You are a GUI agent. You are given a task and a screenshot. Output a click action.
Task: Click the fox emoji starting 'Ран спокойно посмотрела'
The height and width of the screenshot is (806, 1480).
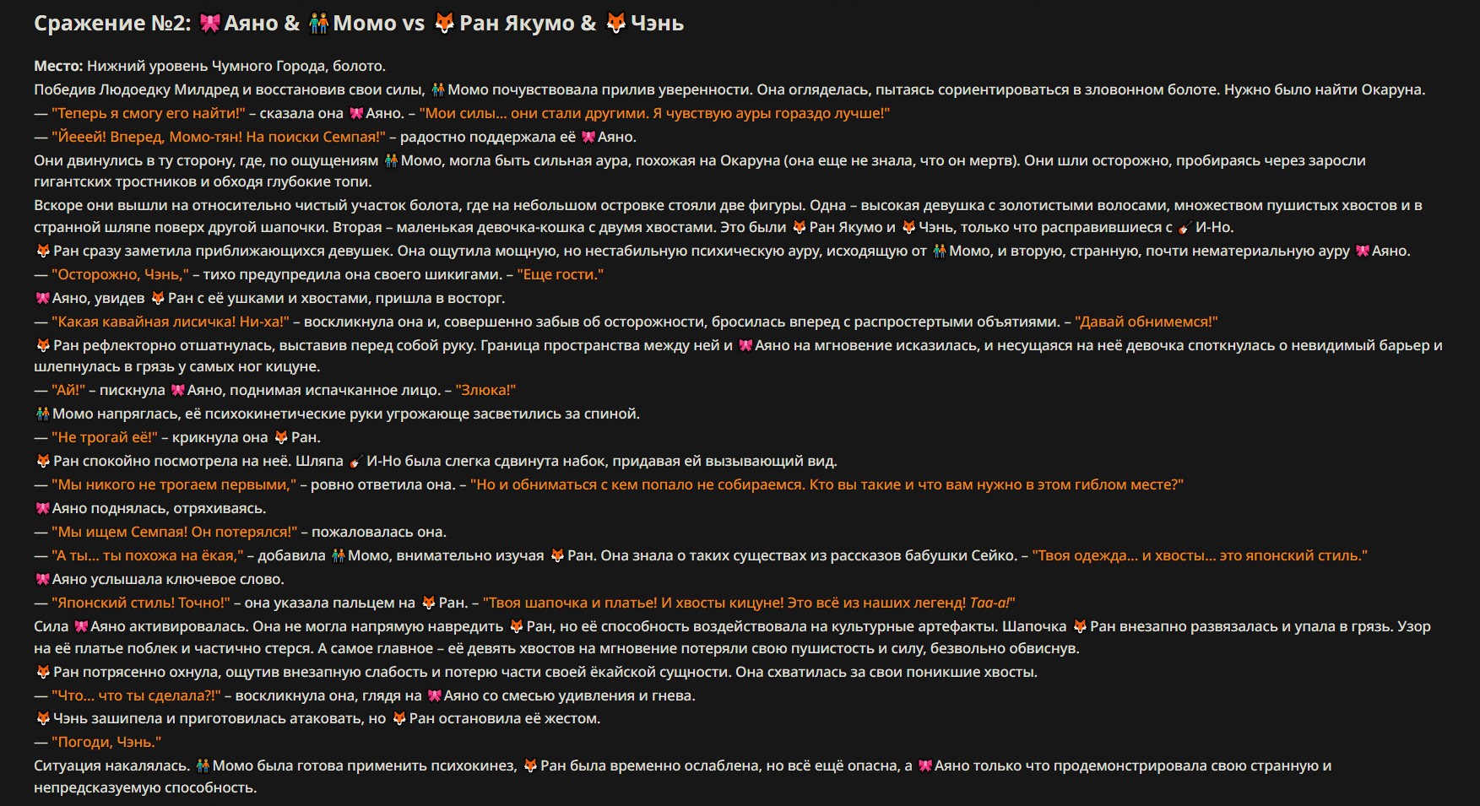coord(43,461)
